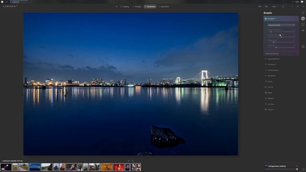
Task: Adjust the Horizontposition slider
Action: pyautogui.click(x=281, y=37)
